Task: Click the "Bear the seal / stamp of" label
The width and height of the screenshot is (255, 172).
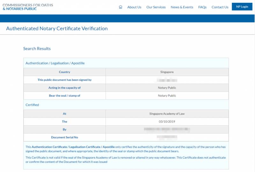Action: (x=64, y=96)
